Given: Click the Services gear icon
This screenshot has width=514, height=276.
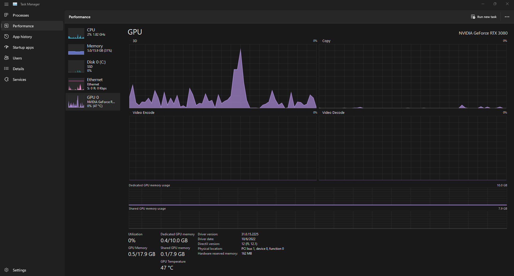Looking at the screenshot, I should click(x=6, y=79).
